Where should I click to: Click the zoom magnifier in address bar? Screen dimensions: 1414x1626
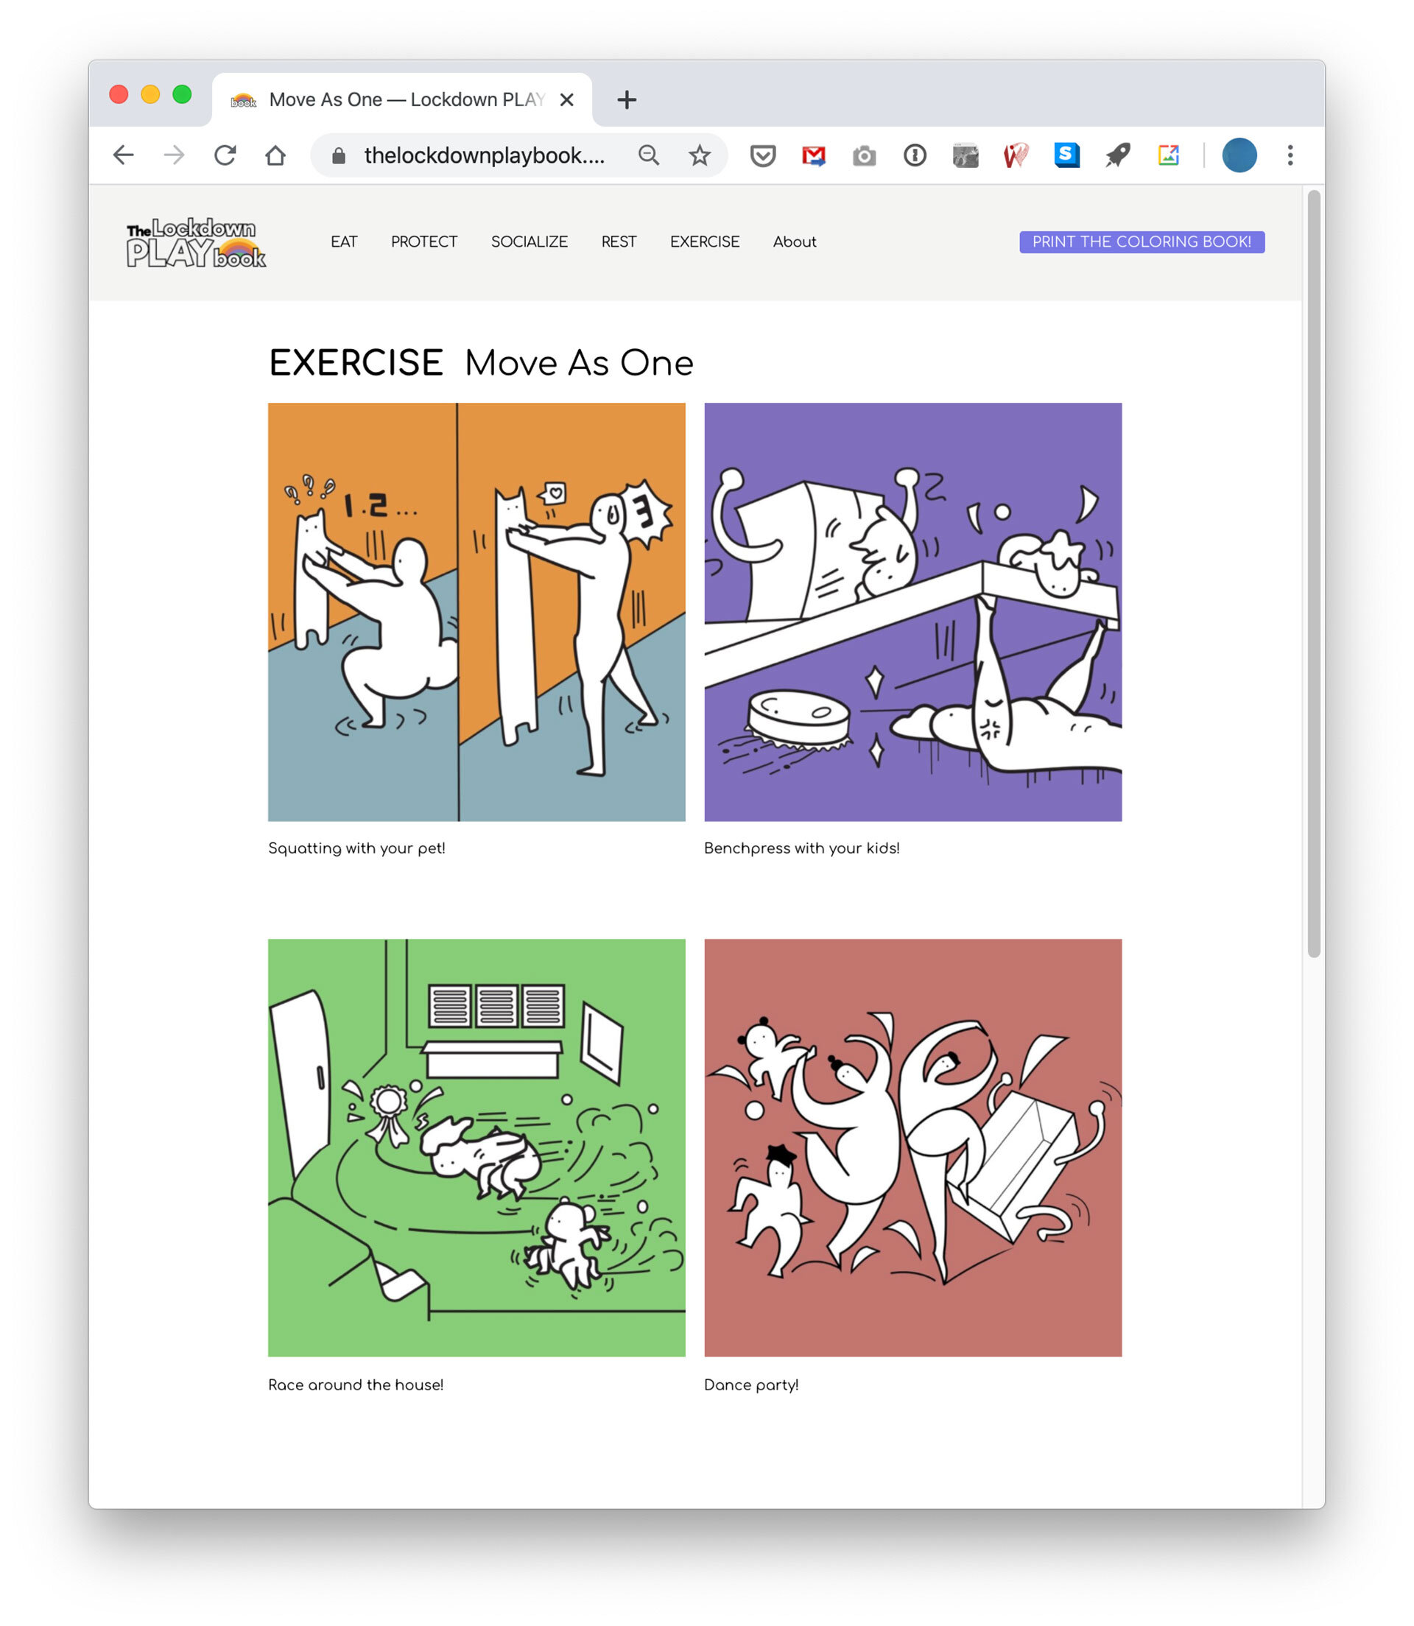[649, 155]
